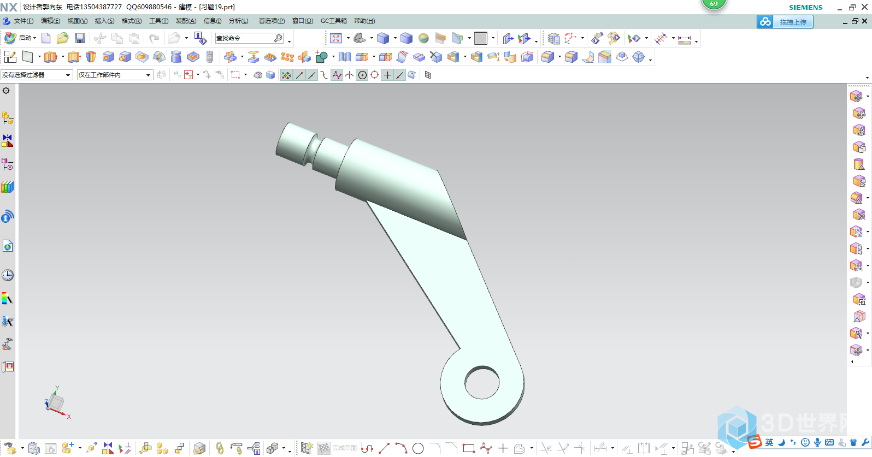
Task: Toggle Existing Point plus snap
Action: tap(387, 75)
